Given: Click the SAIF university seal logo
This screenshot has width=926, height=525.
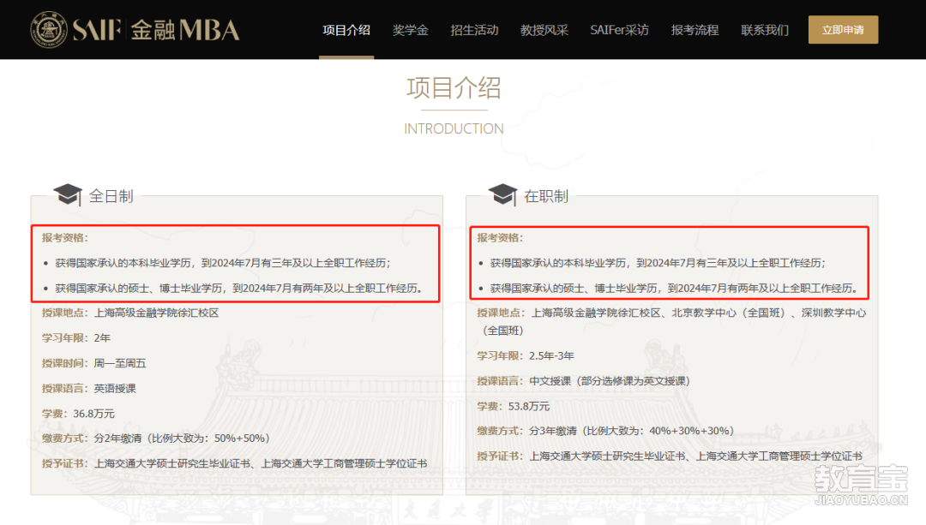Looking at the screenshot, I should click(49, 29).
